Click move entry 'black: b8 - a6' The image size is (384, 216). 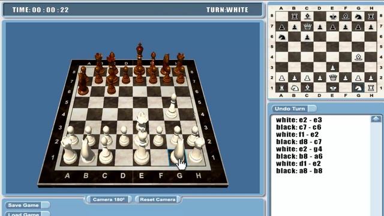tap(299, 156)
